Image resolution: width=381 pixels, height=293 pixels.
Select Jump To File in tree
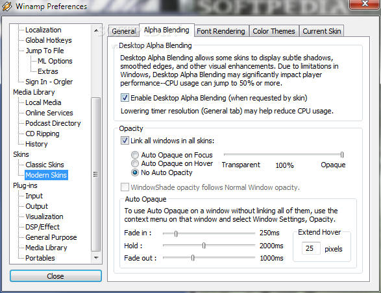45,51
